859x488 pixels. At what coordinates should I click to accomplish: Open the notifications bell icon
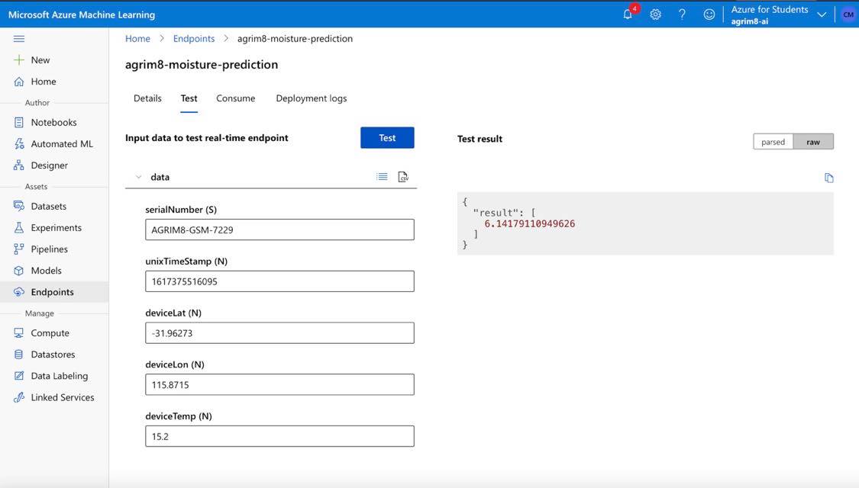pyautogui.click(x=628, y=14)
